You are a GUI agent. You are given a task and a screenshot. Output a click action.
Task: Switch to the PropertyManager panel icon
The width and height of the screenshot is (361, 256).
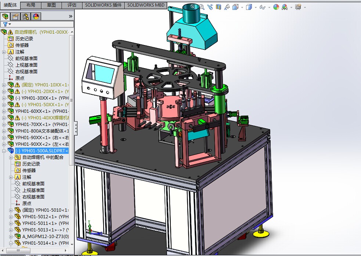click(15, 16)
